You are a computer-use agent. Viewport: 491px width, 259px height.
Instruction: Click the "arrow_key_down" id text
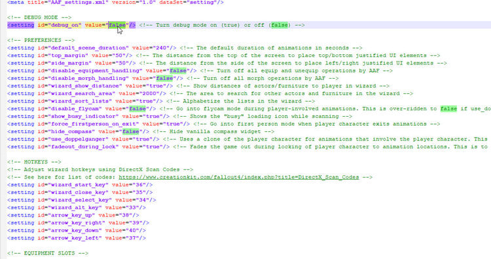[x=75, y=230]
